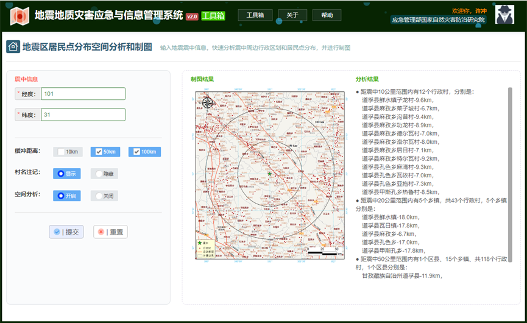
Task: Click the 提交 submit button
Action: (66, 232)
